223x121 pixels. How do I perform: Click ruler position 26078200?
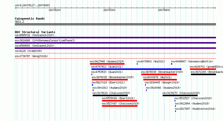[x=55, y=10]
